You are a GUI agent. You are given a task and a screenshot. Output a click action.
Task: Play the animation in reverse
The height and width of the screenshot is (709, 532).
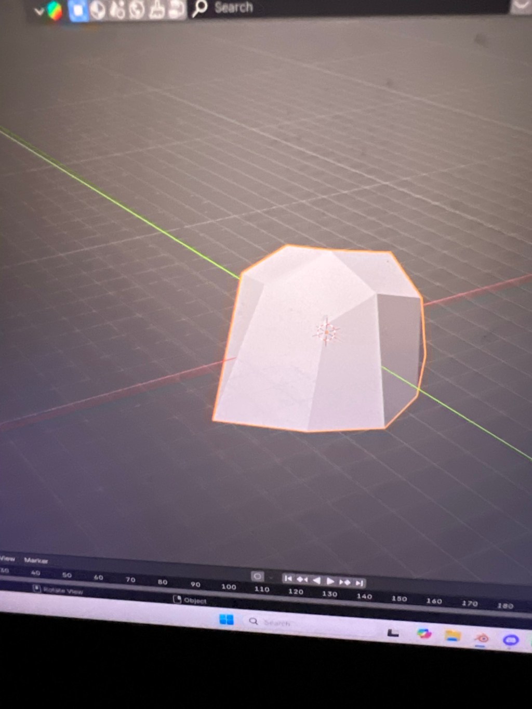coord(316,580)
